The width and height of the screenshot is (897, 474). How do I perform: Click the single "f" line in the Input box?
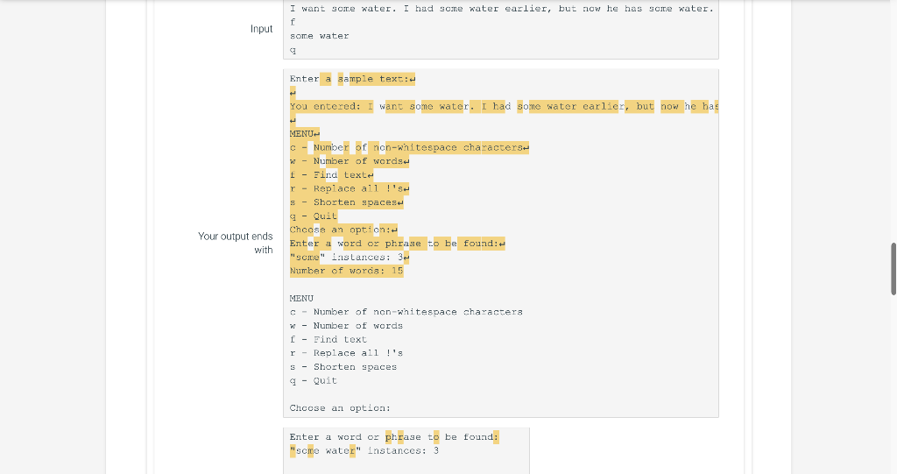tap(293, 22)
